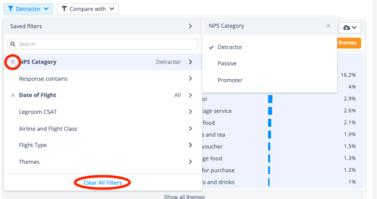Click the Show all themes button
This screenshot has height=199, width=377.
point(184,197)
